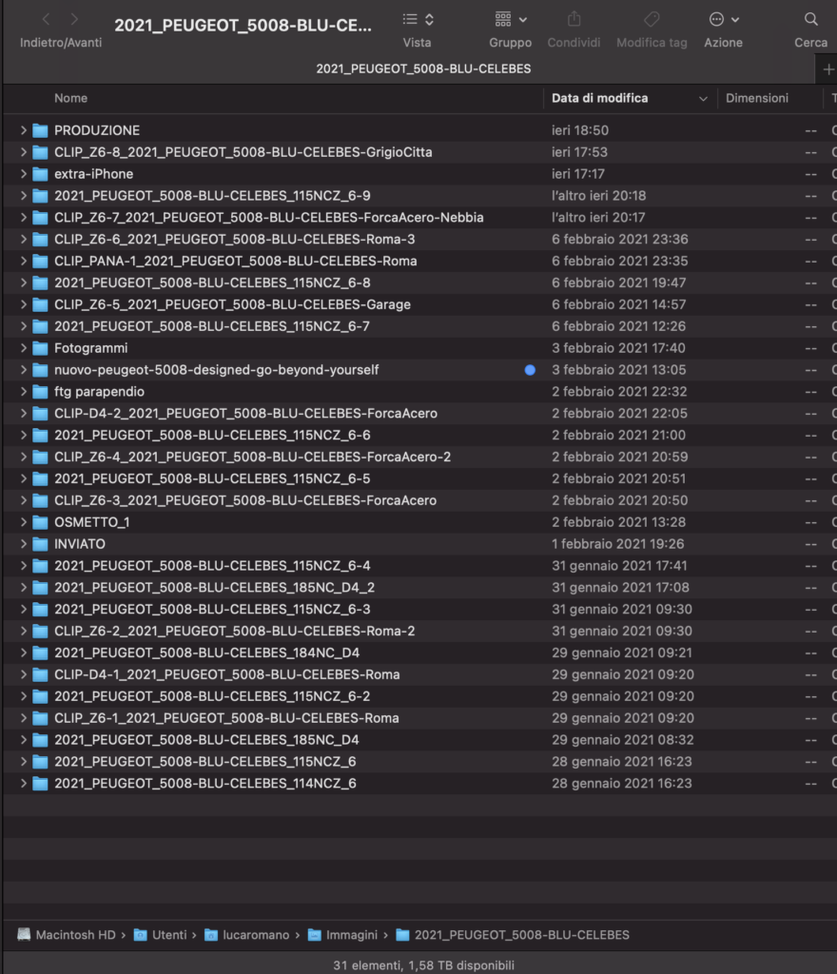Open the Gruppo grouping dropdown
Screen dimensions: 837x974
511,19
